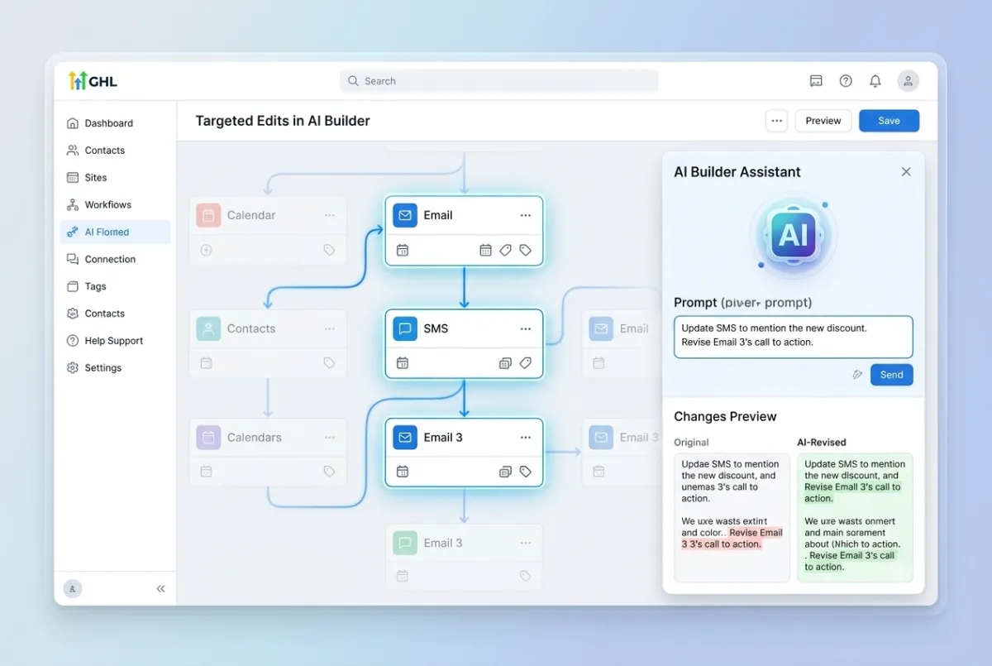
Task: Click the 'Targeted Edits in AI Builder' title
Action: click(283, 121)
